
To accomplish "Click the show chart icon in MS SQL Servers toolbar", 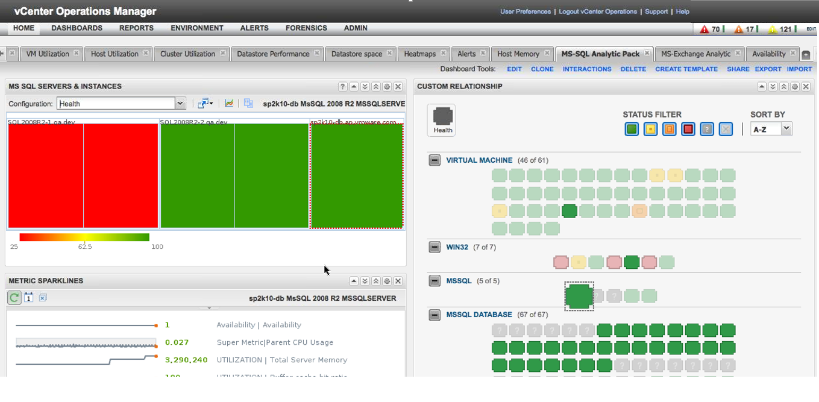I will (229, 104).
